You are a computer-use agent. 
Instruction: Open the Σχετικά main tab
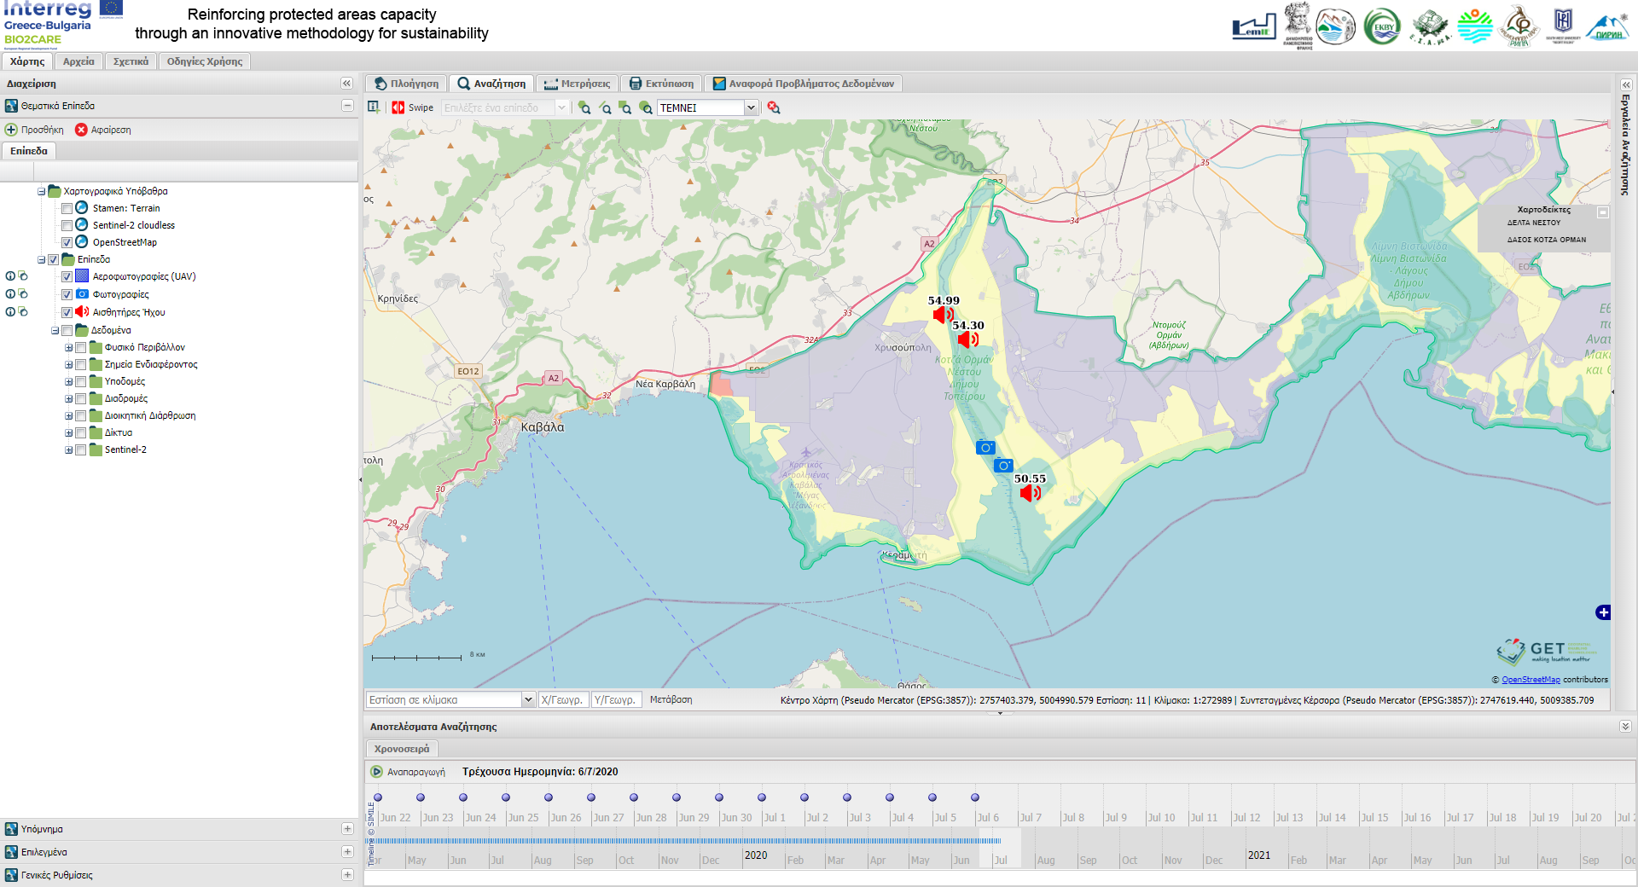[x=131, y=61]
